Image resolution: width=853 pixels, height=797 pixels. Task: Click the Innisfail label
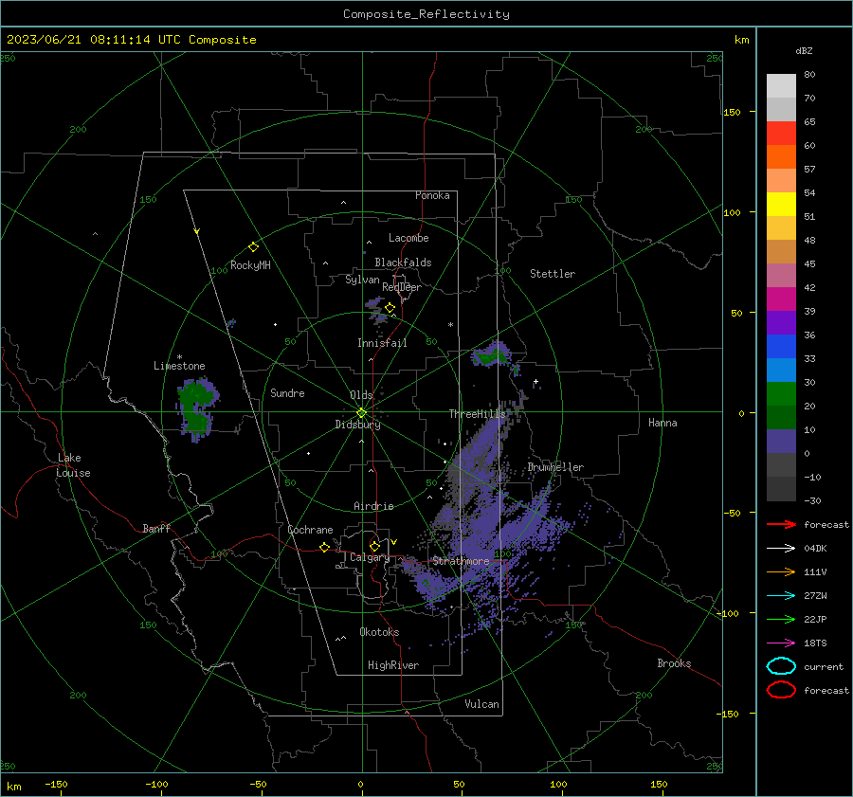pos(382,343)
